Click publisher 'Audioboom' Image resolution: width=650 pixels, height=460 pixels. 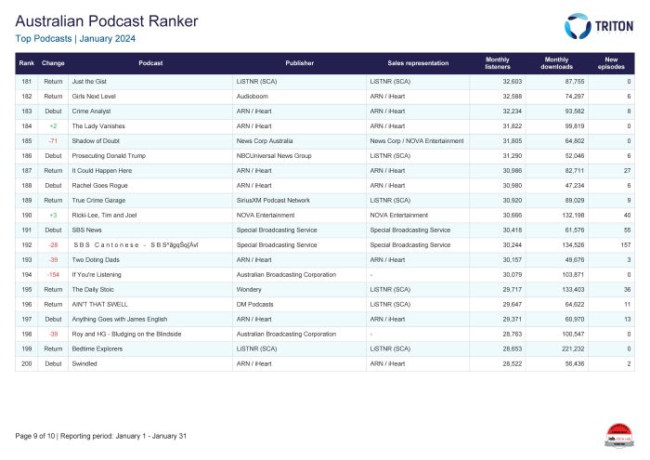[252, 97]
